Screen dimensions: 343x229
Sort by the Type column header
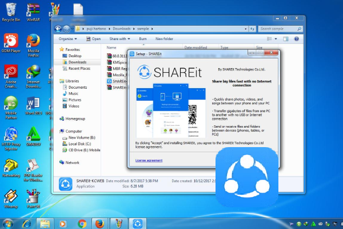click(224, 48)
